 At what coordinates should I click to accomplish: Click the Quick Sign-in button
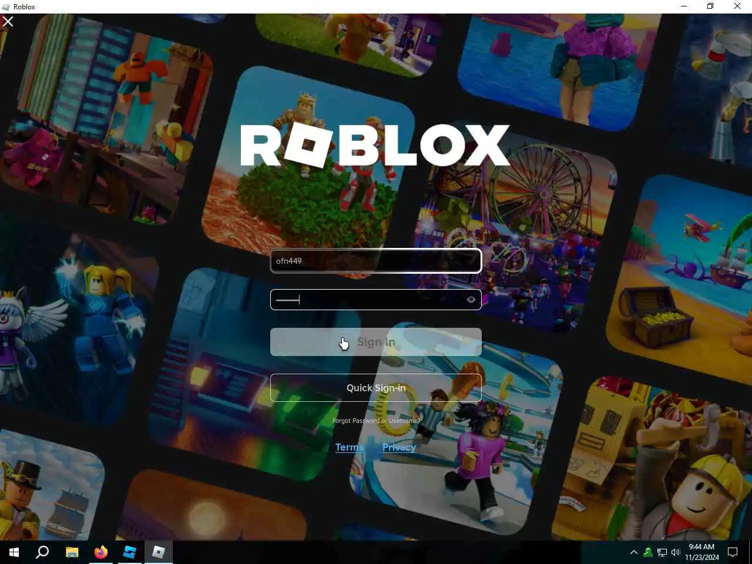pyautogui.click(x=376, y=388)
